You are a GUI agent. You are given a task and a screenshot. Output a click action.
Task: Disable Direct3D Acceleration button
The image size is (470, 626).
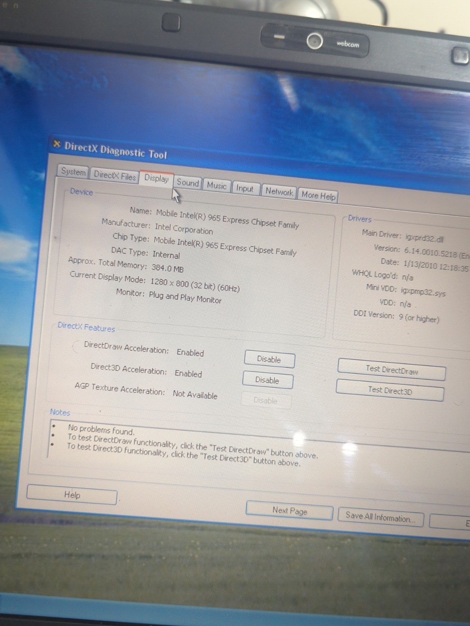click(268, 380)
